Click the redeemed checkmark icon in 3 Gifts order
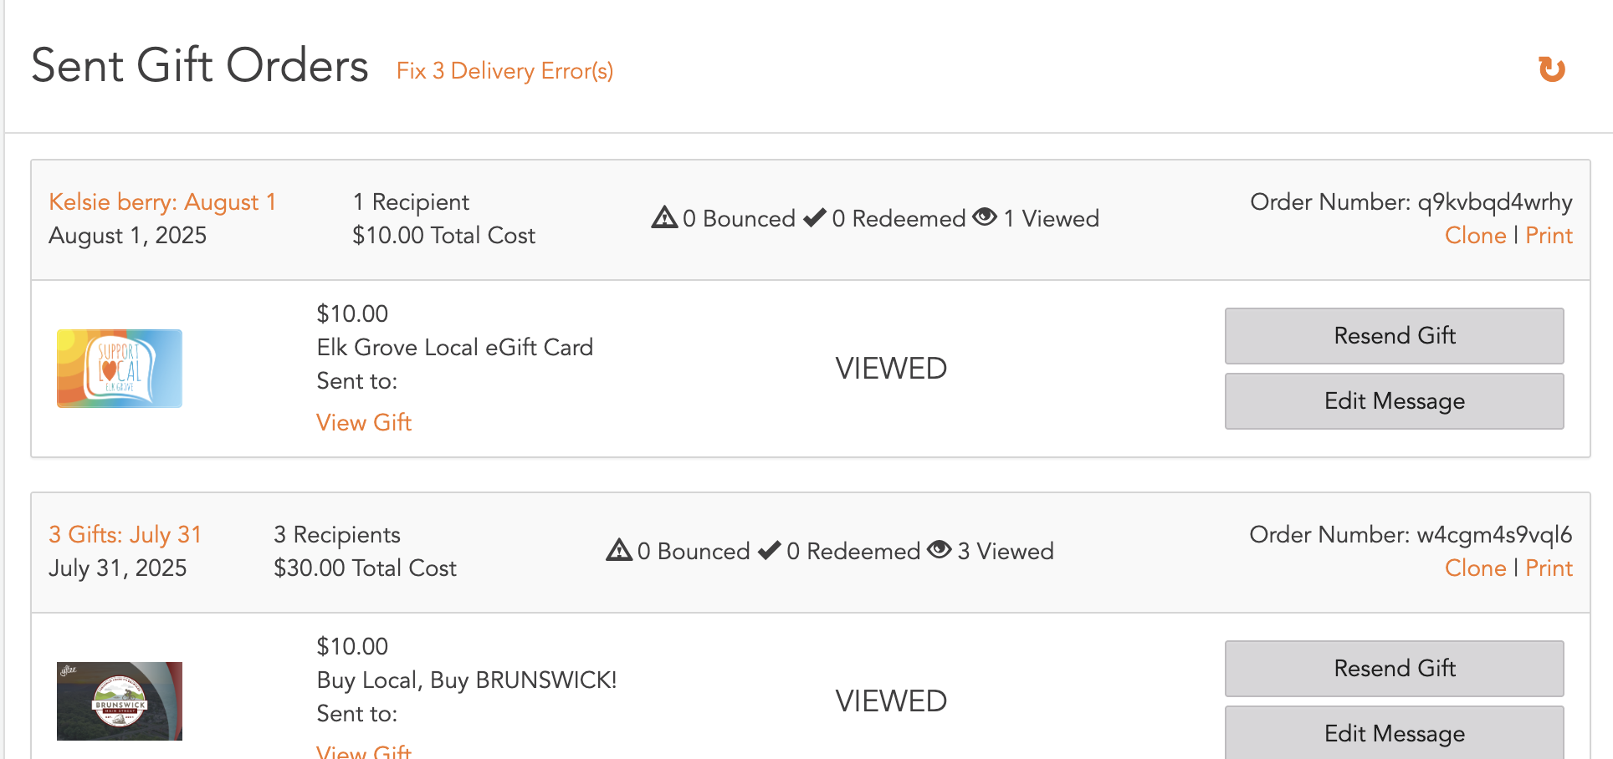This screenshot has width=1613, height=759. pyautogui.click(x=770, y=550)
